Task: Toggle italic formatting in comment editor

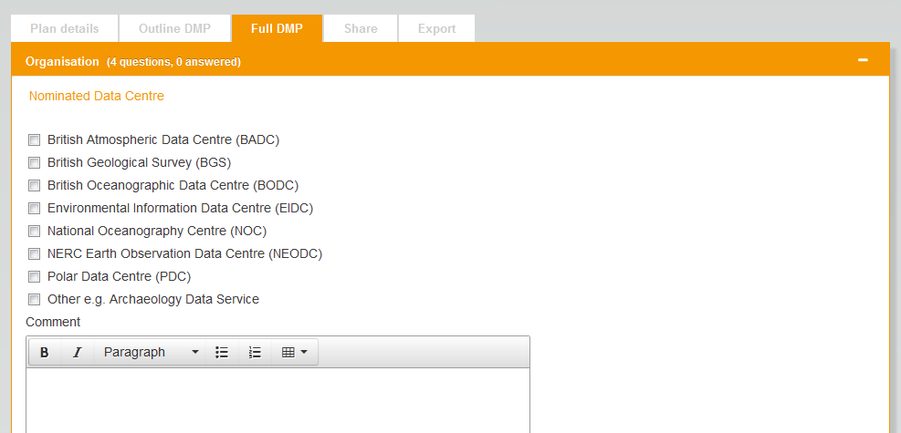Action: pyautogui.click(x=77, y=353)
